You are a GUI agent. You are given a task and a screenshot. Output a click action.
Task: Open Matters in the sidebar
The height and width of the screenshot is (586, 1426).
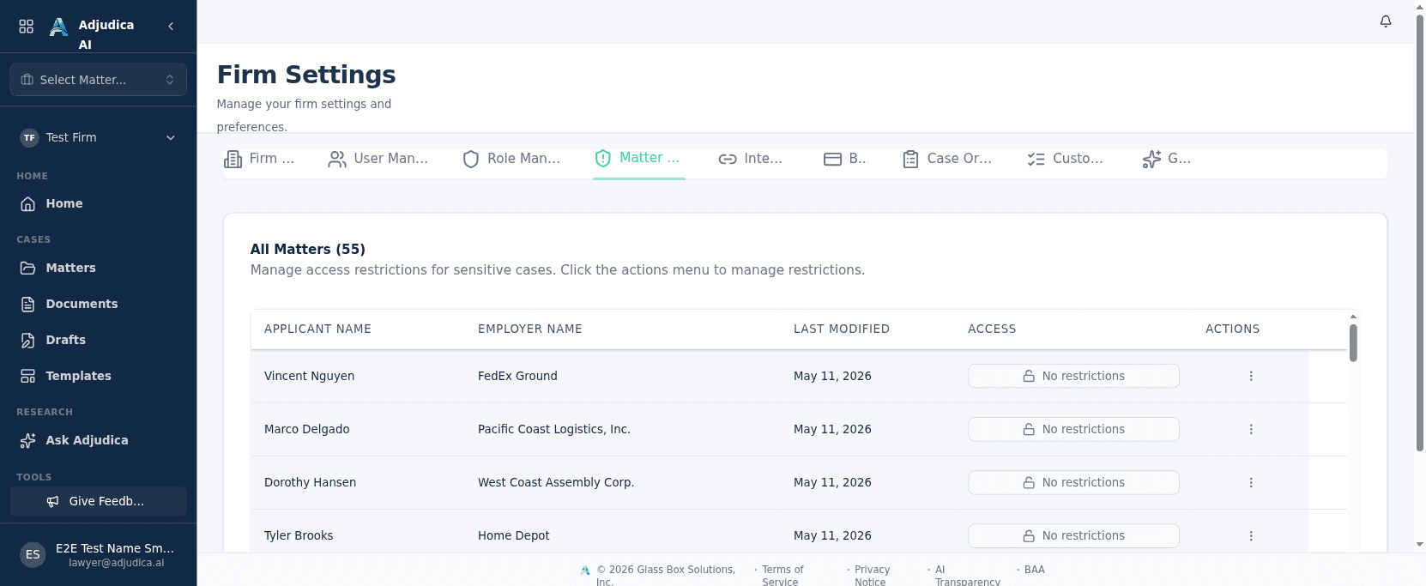(x=99, y=268)
